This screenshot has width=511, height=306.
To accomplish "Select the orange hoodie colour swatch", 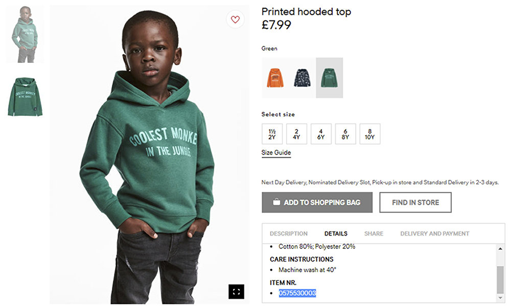I will 275,78.
